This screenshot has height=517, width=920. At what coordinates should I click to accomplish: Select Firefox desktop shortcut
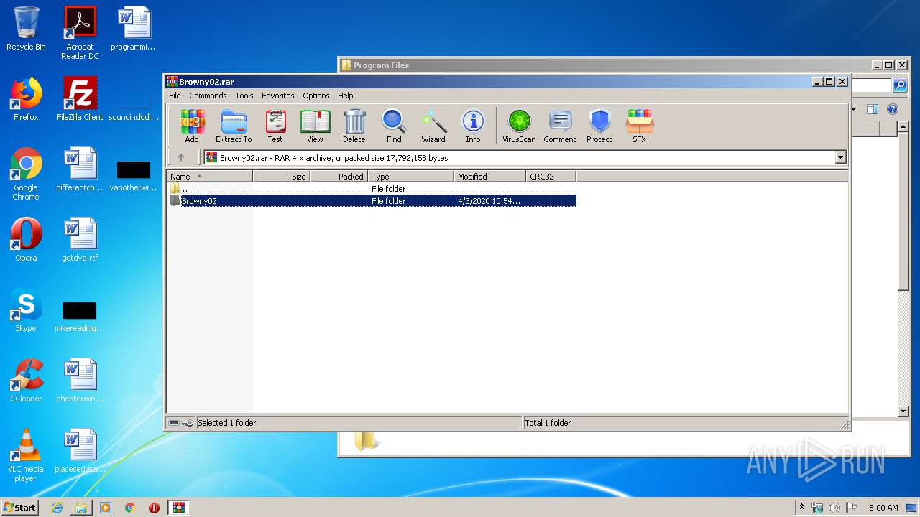[26, 99]
